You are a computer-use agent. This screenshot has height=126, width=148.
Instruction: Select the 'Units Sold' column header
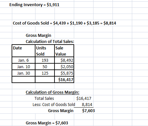(x=45, y=51)
